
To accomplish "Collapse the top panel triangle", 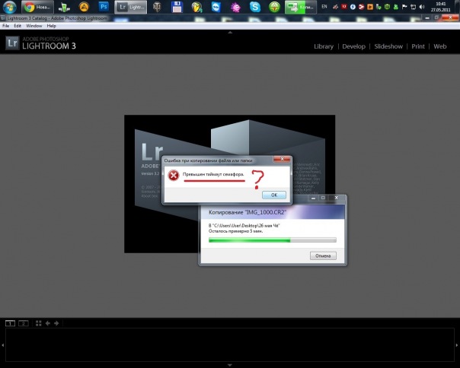I will 230,32.
